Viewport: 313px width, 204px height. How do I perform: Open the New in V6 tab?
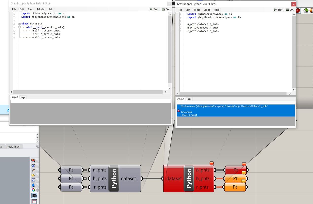[14, 147]
